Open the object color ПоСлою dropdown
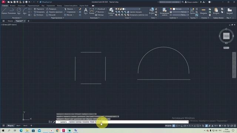This screenshot has width=237, height=133. click(181, 9)
